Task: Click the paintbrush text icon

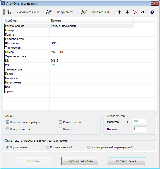Action: click(84, 12)
